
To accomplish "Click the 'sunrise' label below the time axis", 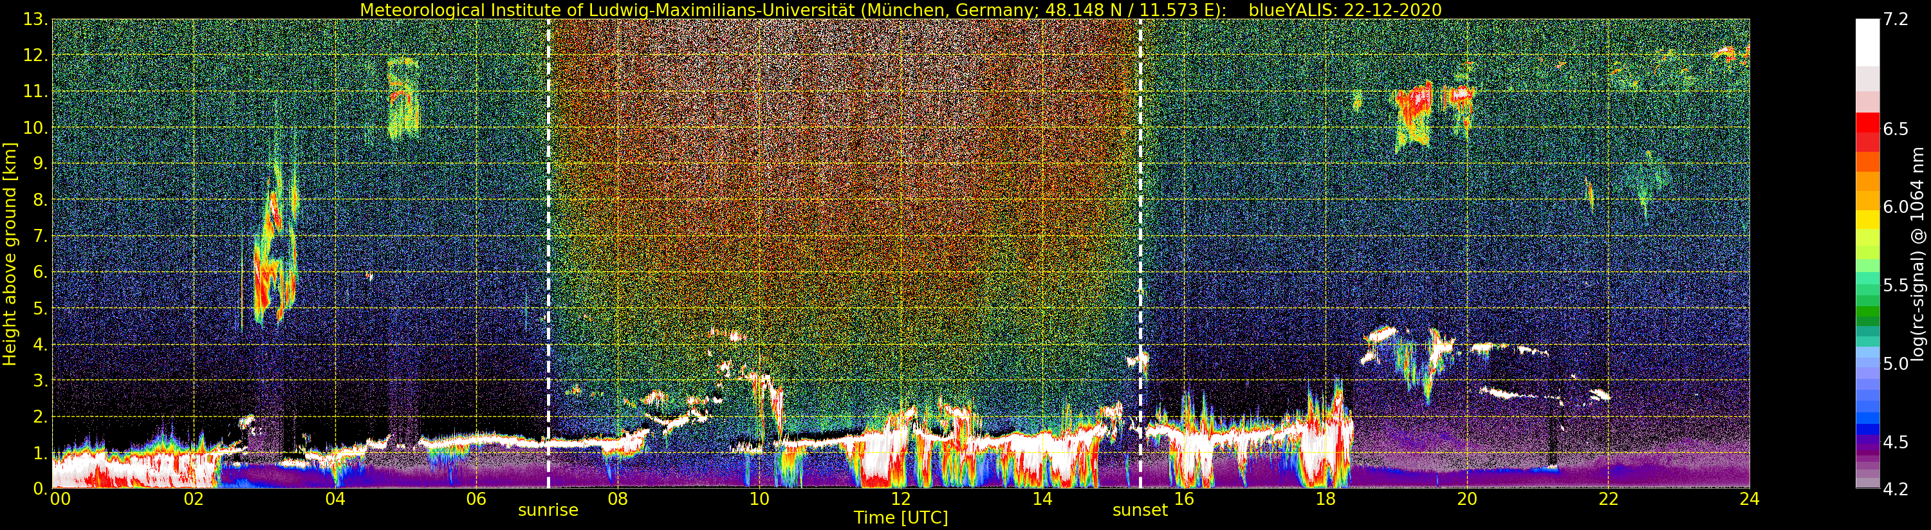I will pos(548,511).
